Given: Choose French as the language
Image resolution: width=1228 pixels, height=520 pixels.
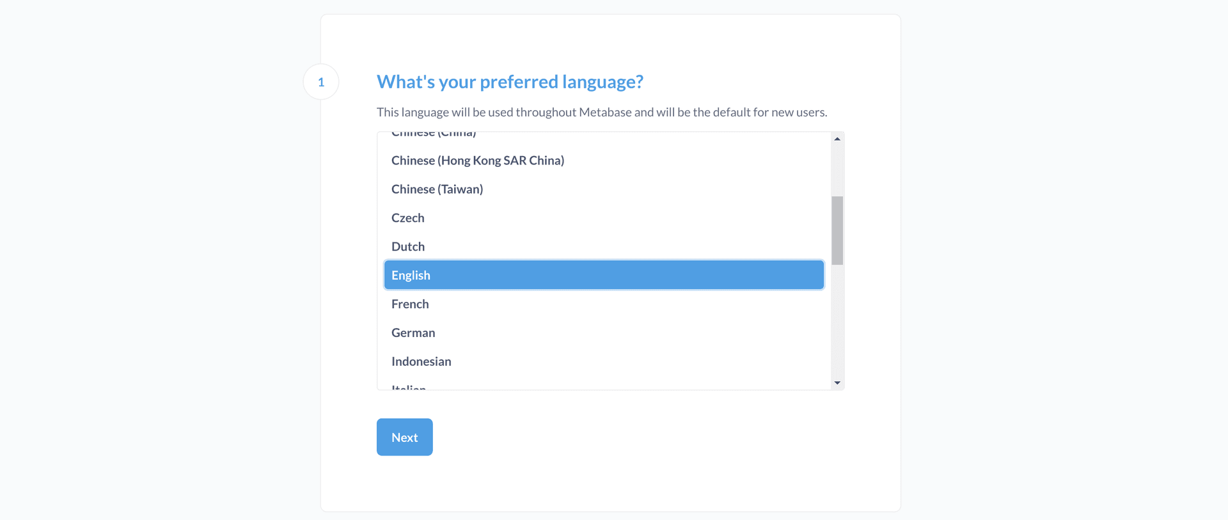Looking at the screenshot, I should point(410,304).
